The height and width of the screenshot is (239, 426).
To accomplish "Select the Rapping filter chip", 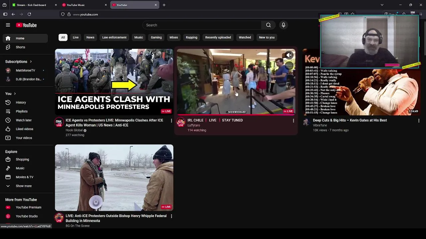I will [x=191, y=38].
